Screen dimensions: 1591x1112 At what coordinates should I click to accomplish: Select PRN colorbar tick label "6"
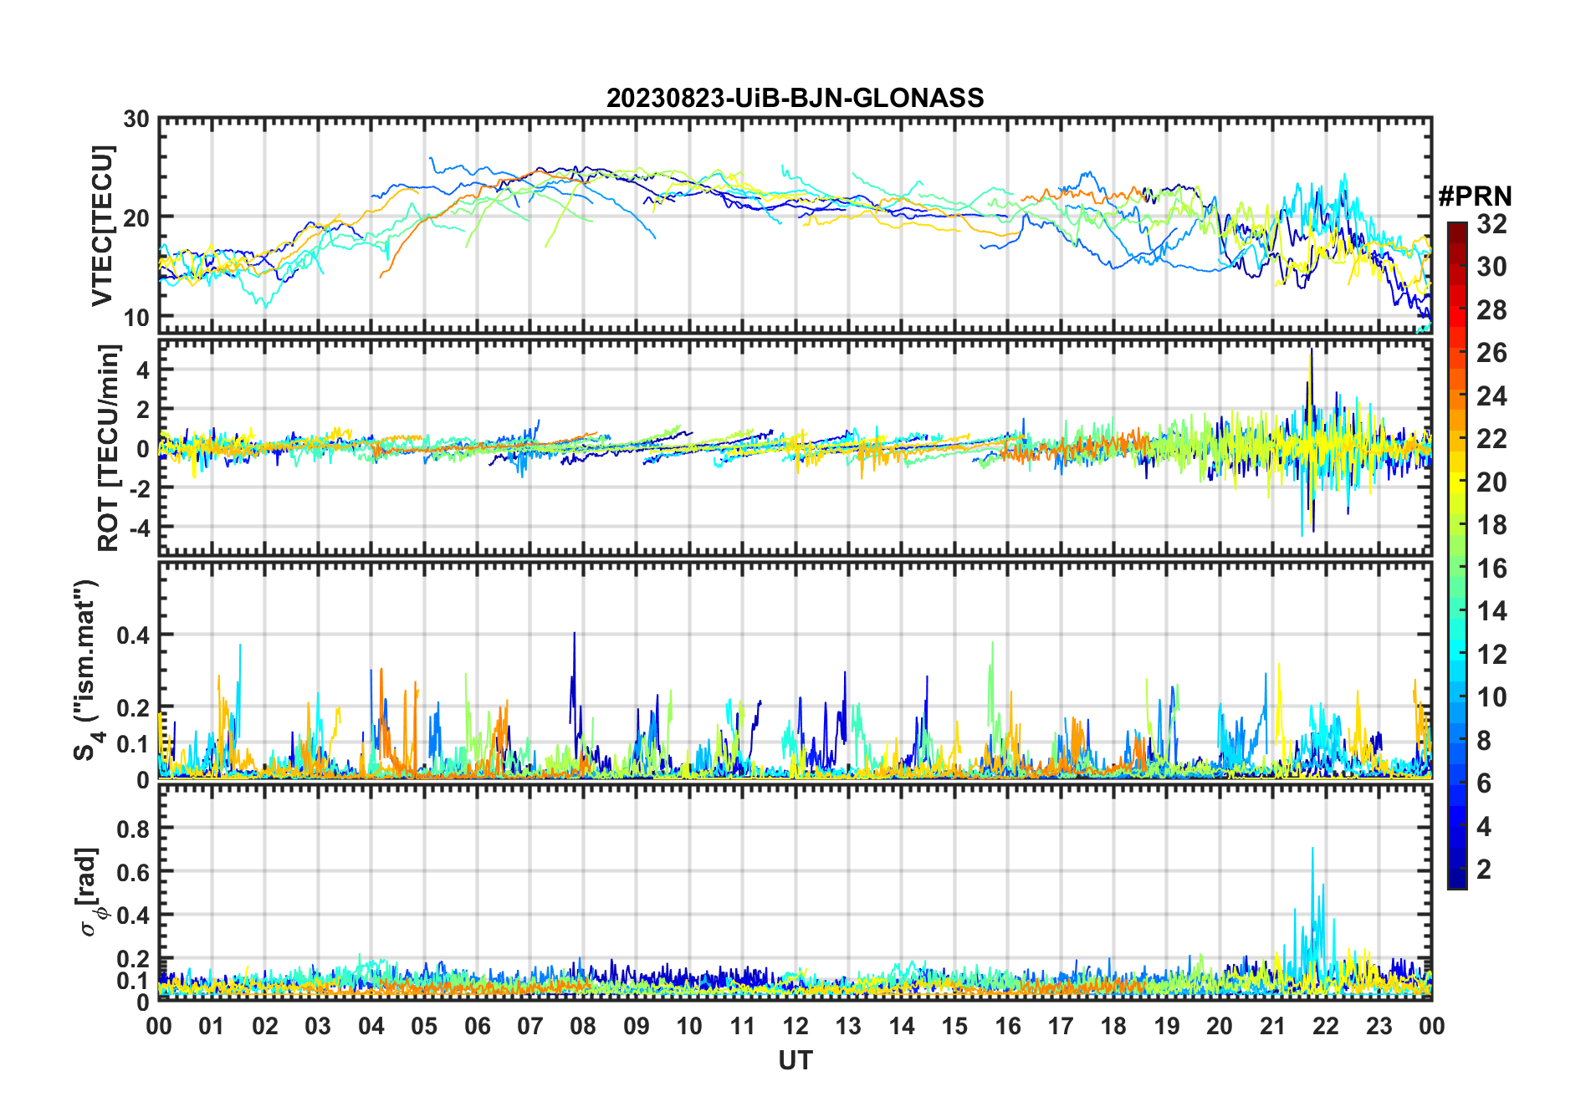point(1484,783)
